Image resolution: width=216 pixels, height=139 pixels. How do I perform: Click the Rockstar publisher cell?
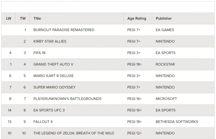165,64
